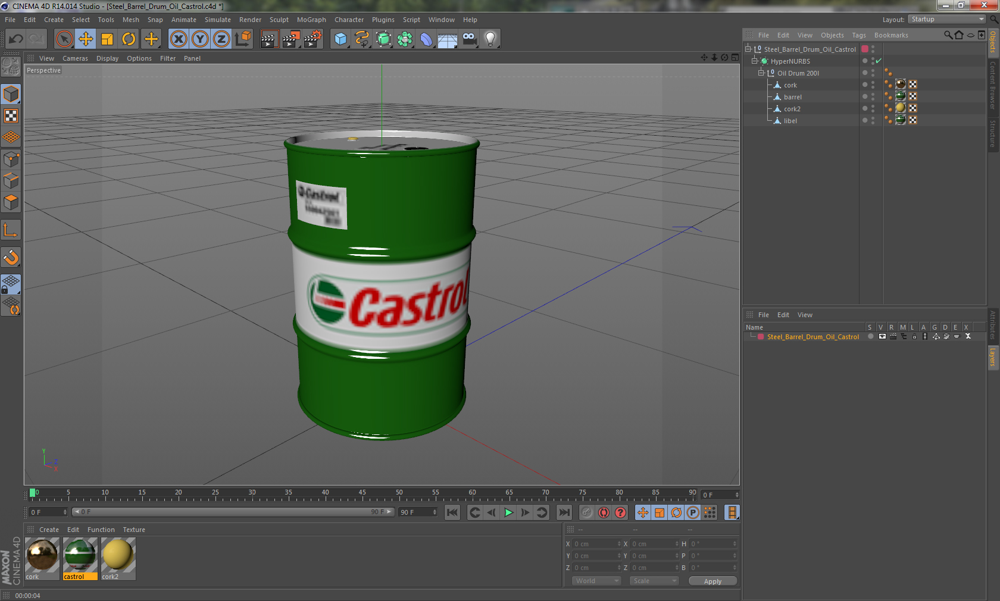Select the cork material swatch
The height and width of the screenshot is (601, 1000).
click(42, 559)
